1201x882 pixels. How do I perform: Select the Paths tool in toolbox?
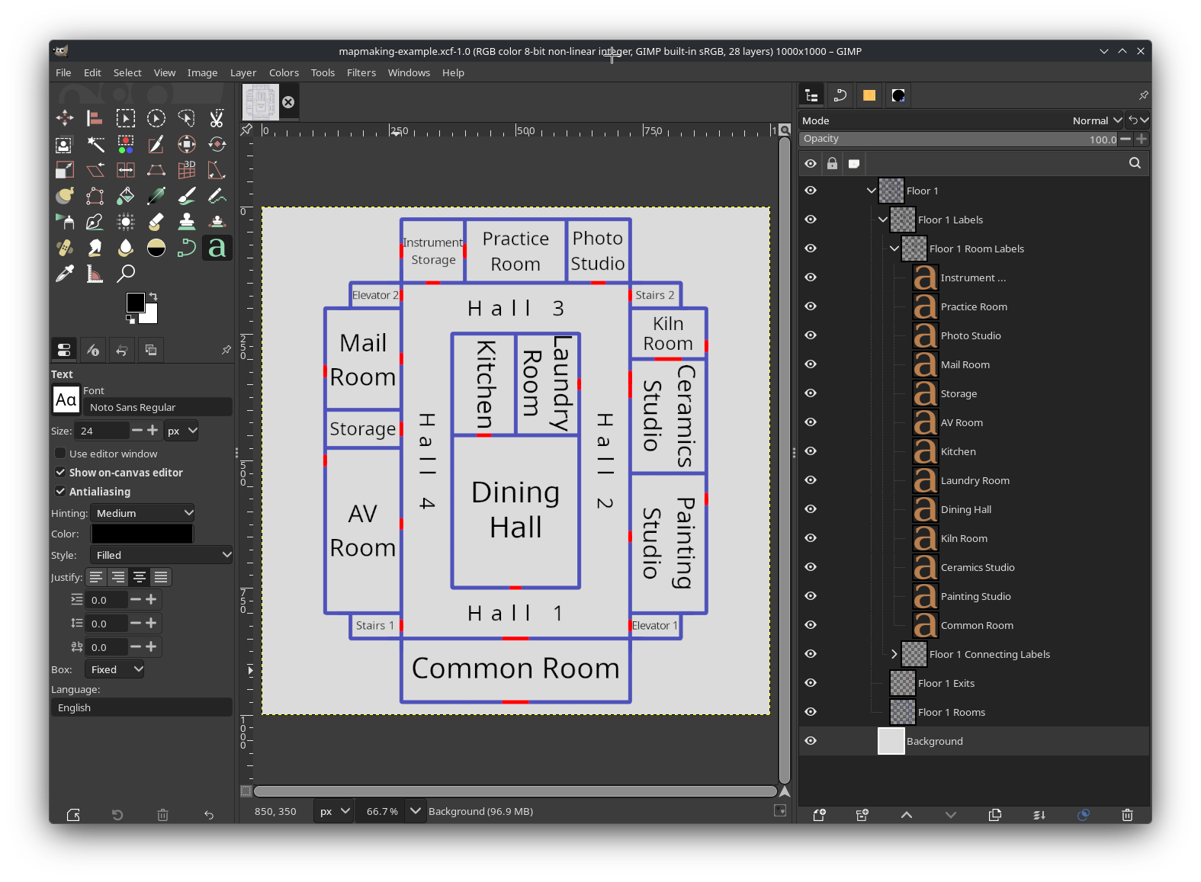(x=187, y=248)
